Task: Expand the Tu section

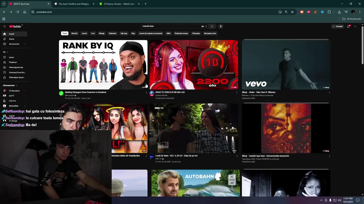Action: (x=5, y=52)
